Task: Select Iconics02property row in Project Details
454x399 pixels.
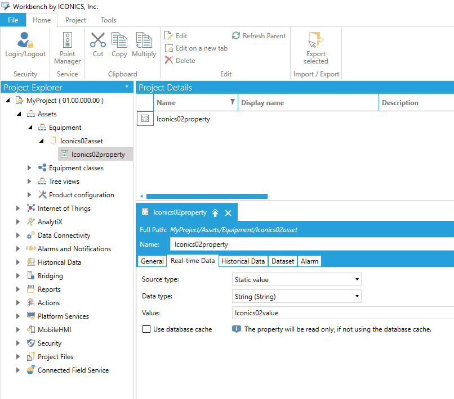Action: pos(295,119)
